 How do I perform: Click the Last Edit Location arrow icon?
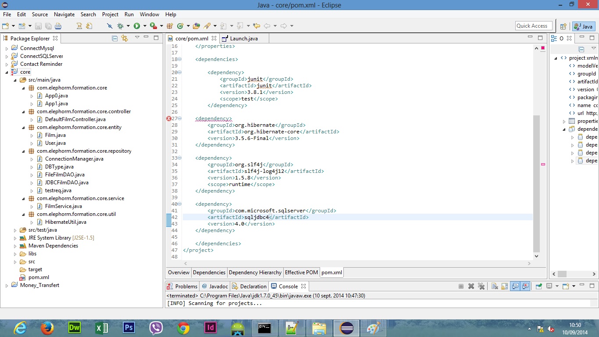coord(257,26)
